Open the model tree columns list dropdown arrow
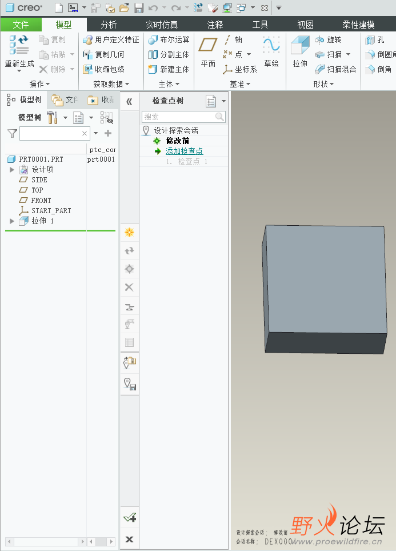This screenshot has height=551, width=396. (91, 118)
